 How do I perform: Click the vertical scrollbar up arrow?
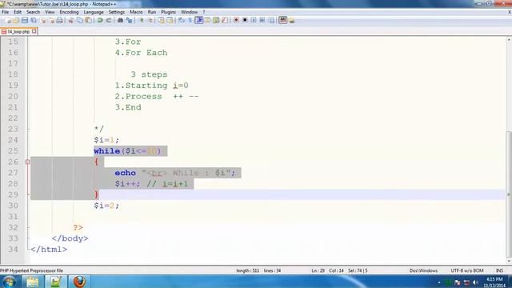[x=509, y=40]
